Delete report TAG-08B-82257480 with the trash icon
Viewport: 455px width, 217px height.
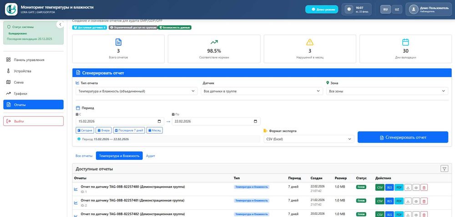[x=424, y=187]
